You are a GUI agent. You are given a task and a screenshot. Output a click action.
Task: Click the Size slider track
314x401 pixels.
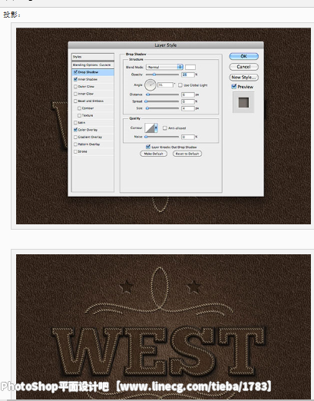point(162,108)
